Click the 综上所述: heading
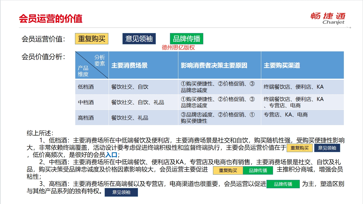Viewport: 363px width, 204px height. tap(40, 133)
